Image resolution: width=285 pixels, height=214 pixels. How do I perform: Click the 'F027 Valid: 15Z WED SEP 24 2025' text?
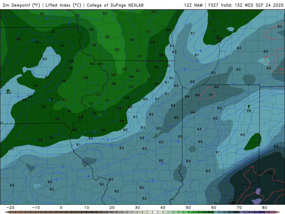click(x=246, y=5)
